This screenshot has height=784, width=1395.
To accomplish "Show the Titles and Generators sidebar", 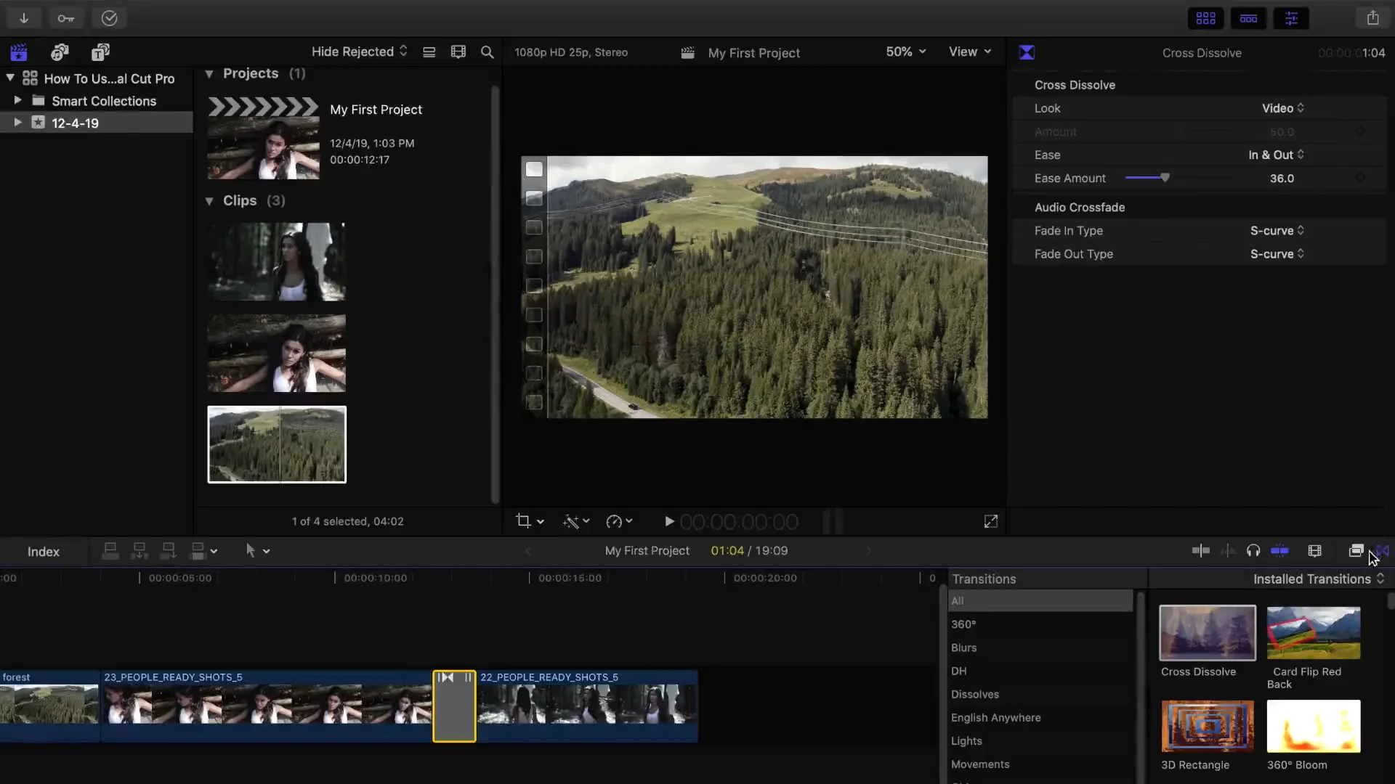I will 100,52.
